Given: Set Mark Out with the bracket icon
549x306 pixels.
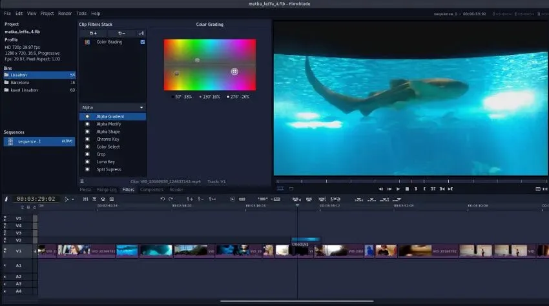Looking at the screenshot, I should click(424, 189).
